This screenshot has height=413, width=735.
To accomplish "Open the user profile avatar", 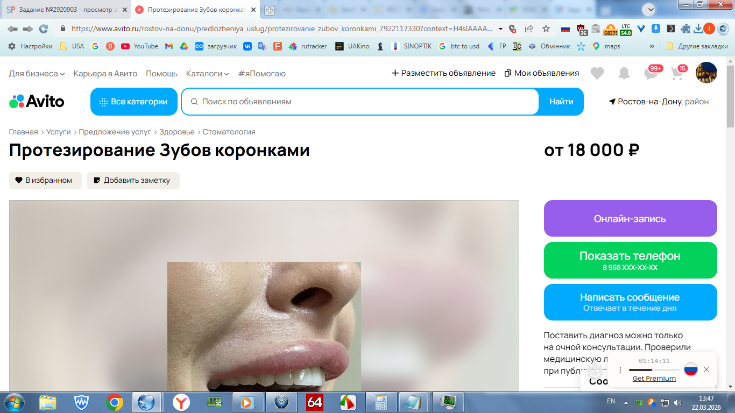I will click(x=706, y=73).
